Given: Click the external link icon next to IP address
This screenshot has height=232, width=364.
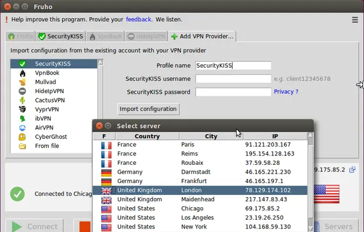Looking at the screenshot, I should [x=352, y=170].
